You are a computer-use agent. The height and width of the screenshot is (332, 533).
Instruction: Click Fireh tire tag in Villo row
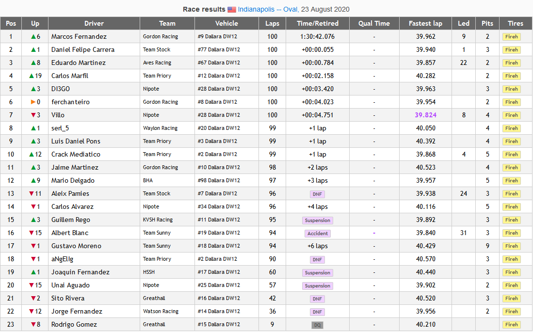[512, 115]
